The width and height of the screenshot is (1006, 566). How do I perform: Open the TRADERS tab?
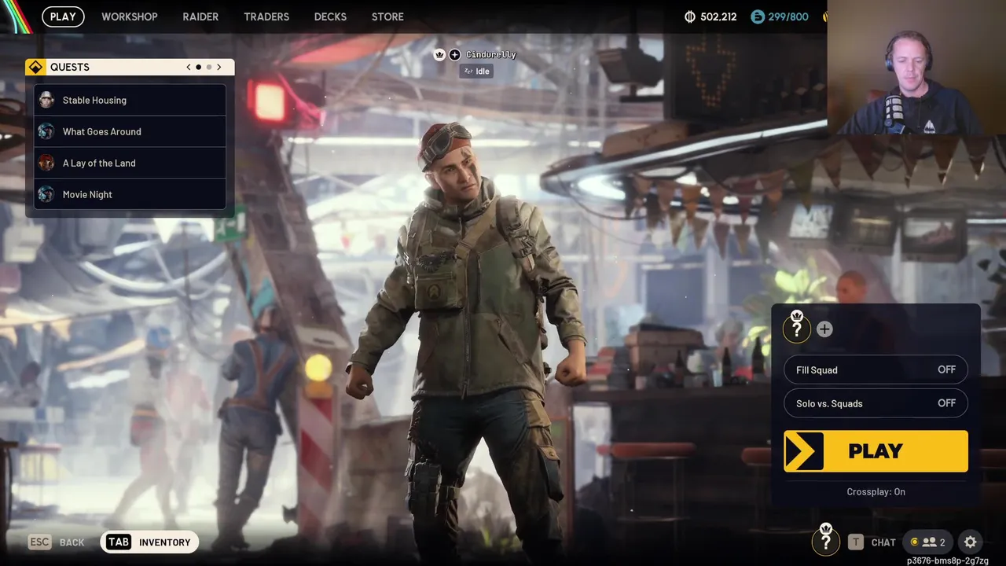266,17
